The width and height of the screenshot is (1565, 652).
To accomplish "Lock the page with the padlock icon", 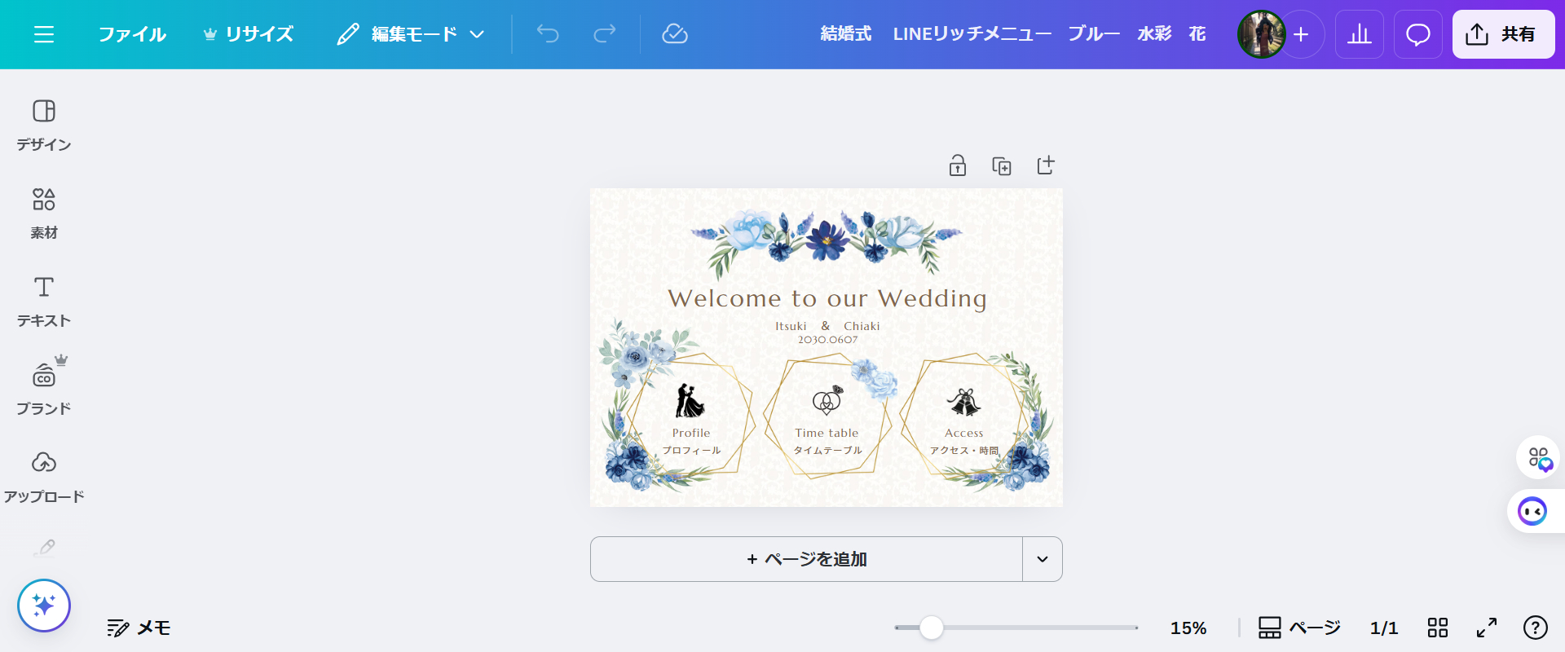I will coord(958,165).
